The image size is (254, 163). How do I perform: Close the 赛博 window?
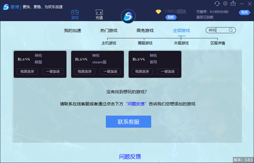click(x=250, y=4)
